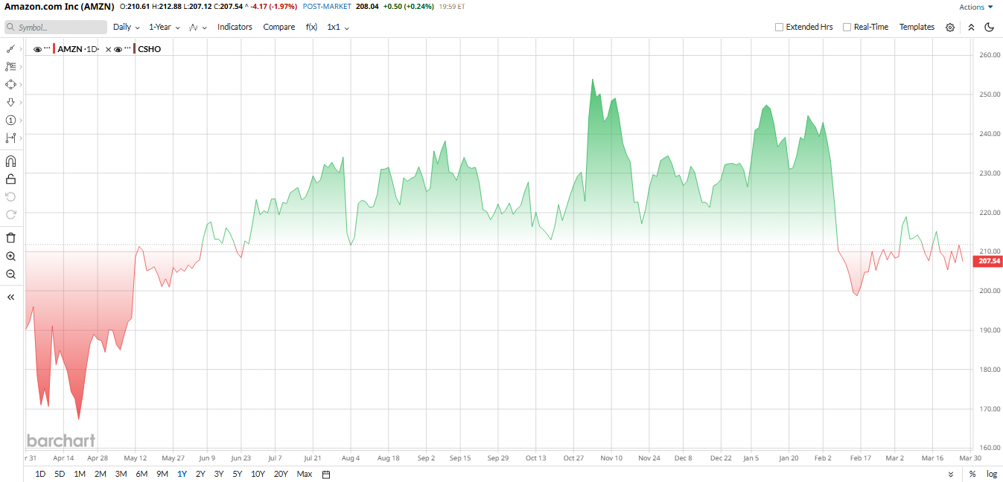Select the 20Y time range
This screenshot has height=482, width=1003.
pyautogui.click(x=281, y=474)
